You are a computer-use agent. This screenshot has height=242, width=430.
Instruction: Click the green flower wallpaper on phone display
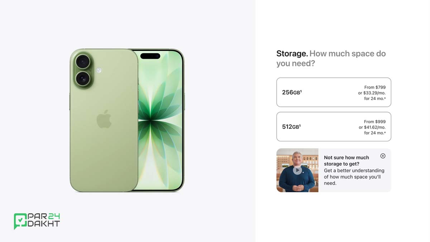[159, 122]
